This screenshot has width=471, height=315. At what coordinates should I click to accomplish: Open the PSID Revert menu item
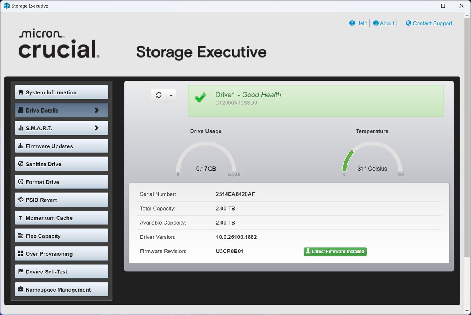click(x=61, y=200)
